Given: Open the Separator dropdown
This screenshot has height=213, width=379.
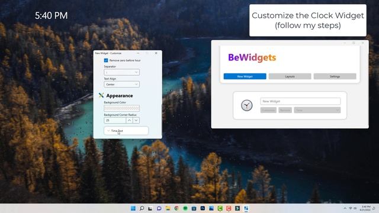Looking at the screenshot, I should pos(121,72).
